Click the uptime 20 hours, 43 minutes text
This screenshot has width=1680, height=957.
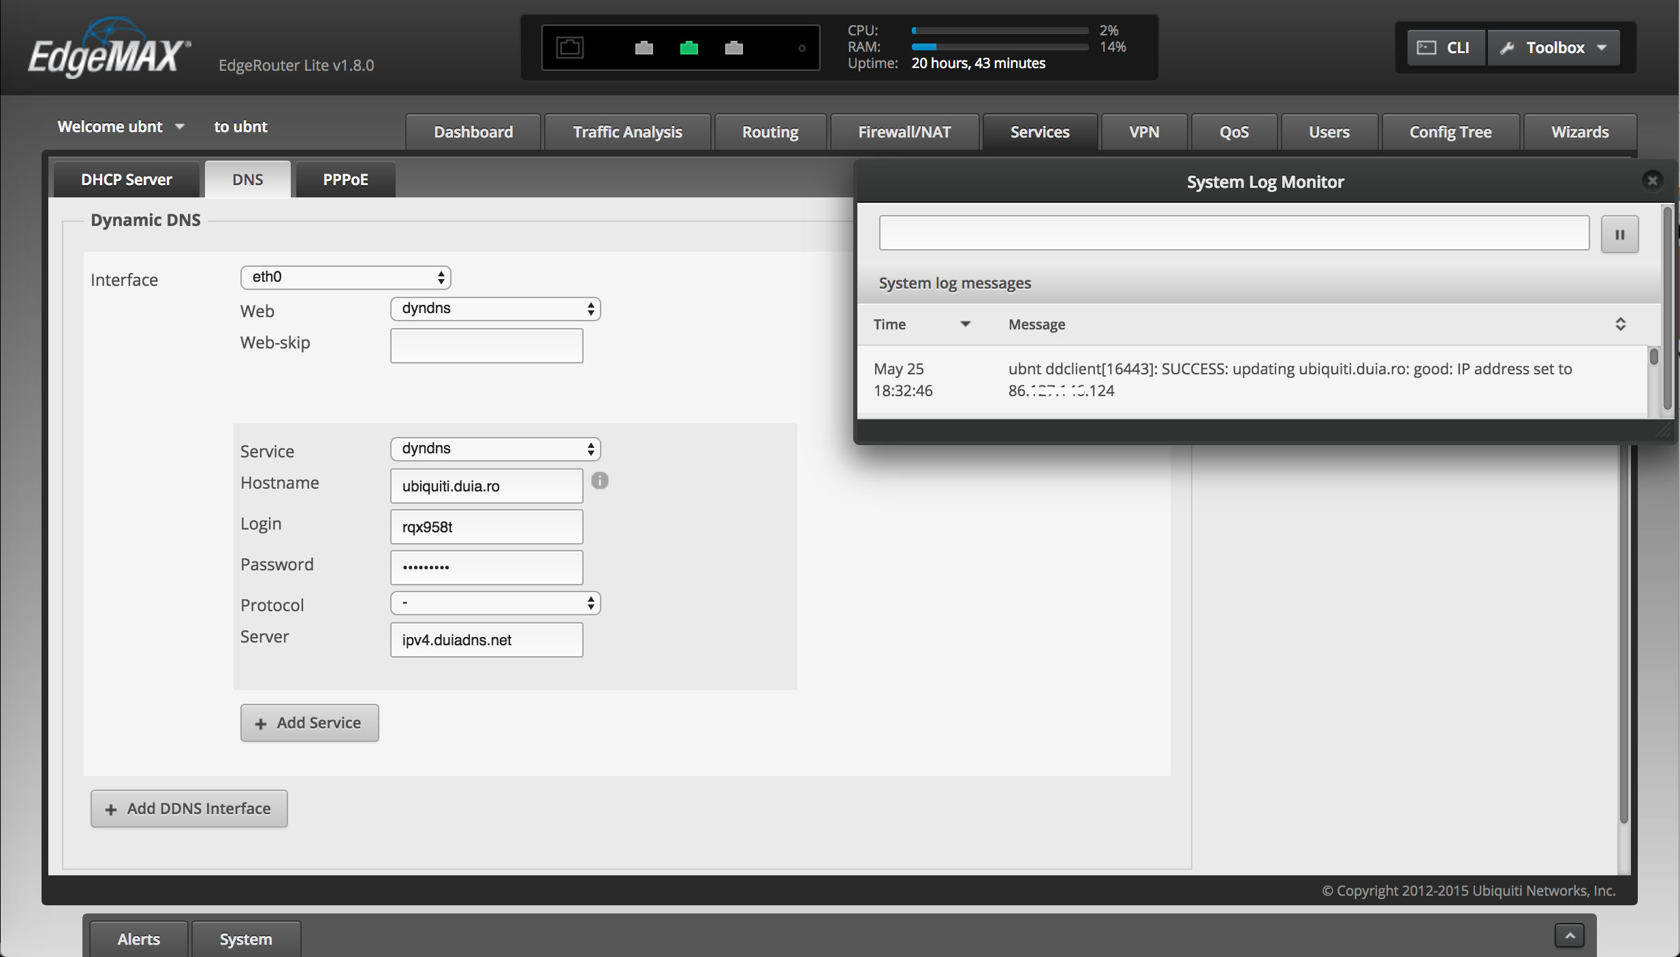(978, 63)
